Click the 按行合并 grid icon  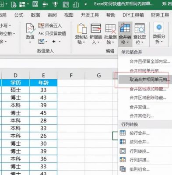coord(123,133)
